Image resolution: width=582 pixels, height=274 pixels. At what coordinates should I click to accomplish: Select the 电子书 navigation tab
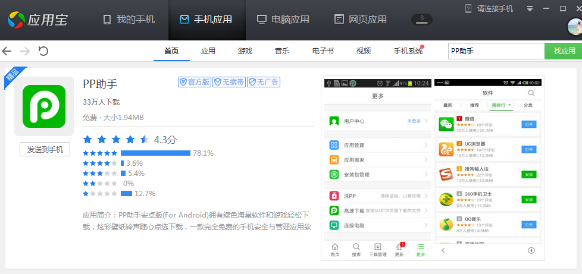323,51
